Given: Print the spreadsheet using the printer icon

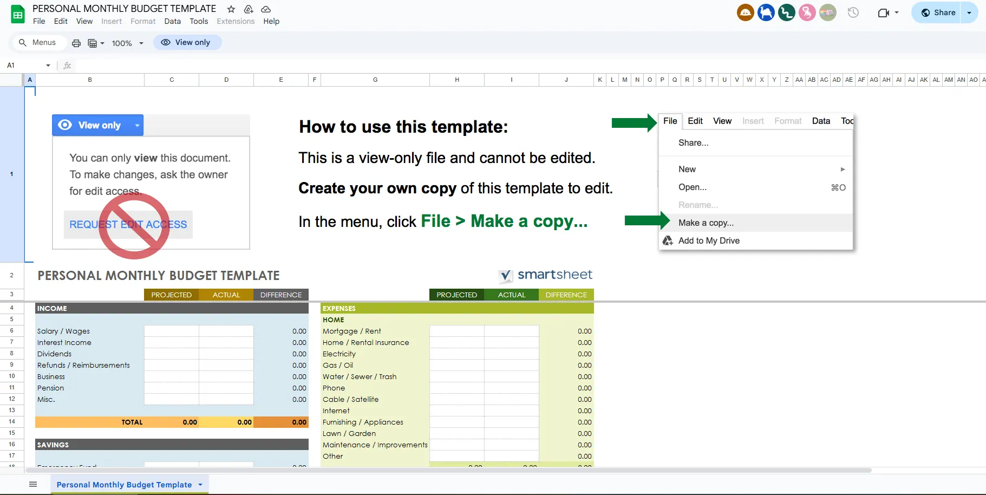Looking at the screenshot, I should 76,43.
